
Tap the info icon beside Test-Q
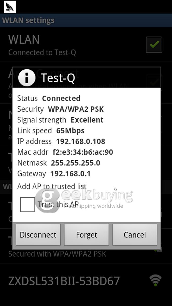pyautogui.click(x=27, y=78)
